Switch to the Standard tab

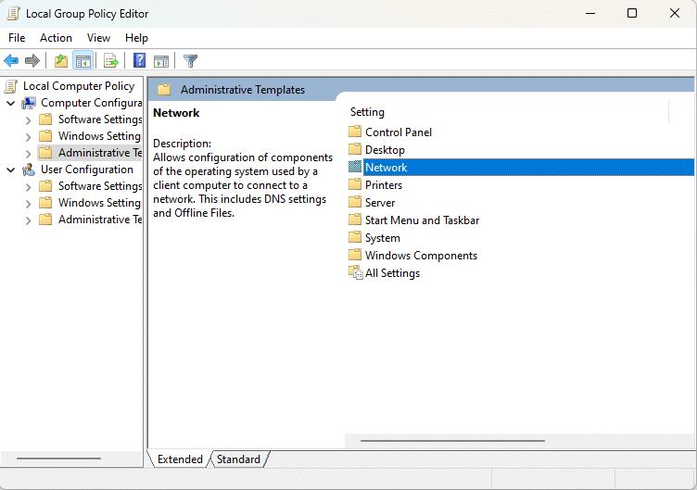[x=238, y=459]
